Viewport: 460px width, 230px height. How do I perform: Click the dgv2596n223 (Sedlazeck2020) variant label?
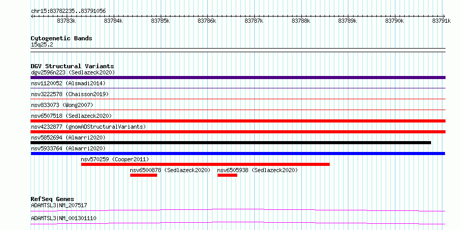coord(73,72)
